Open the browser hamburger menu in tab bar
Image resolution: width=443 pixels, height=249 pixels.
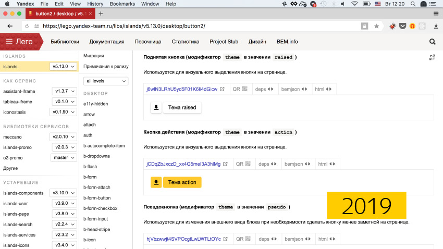coord(436,14)
